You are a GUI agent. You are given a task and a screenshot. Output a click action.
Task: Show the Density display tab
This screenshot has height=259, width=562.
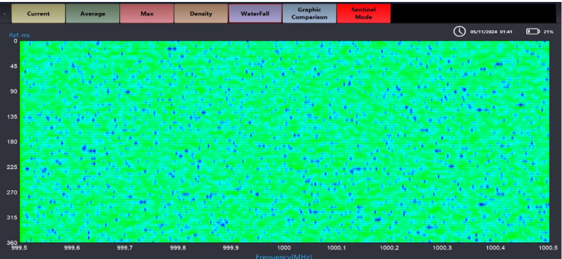pos(201,14)
